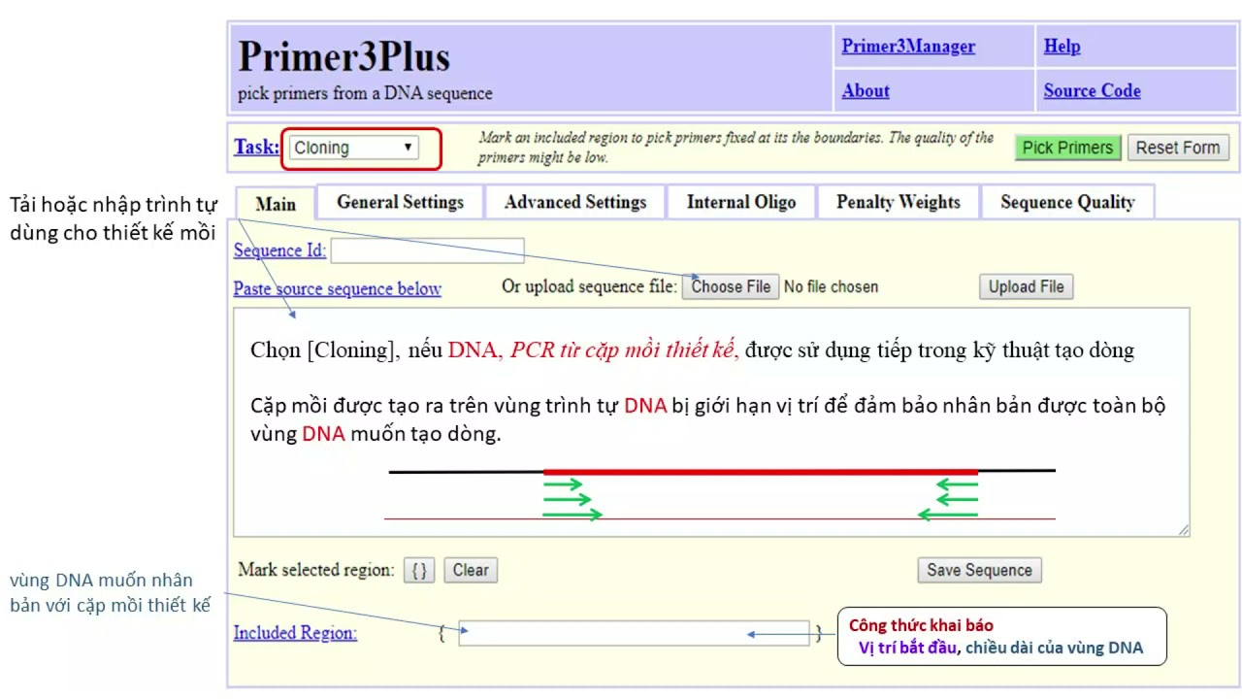1242x699 pixels.
Task: Open the Source Code link
Action: tap(1092, 91)
